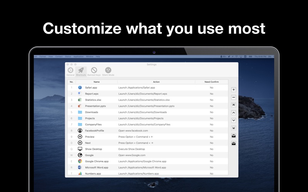Click the Downloads folder icon

pos(80,112)
